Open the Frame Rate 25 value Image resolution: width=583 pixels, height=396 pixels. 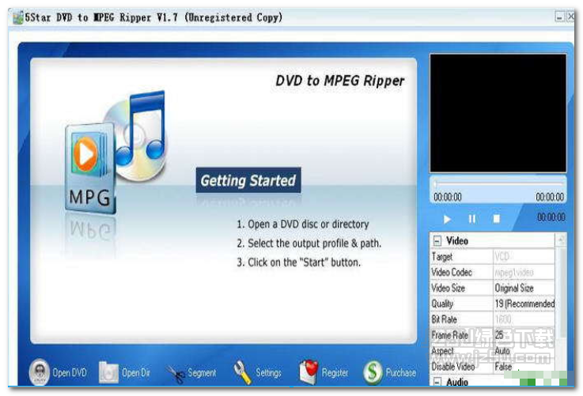point(524,334)
